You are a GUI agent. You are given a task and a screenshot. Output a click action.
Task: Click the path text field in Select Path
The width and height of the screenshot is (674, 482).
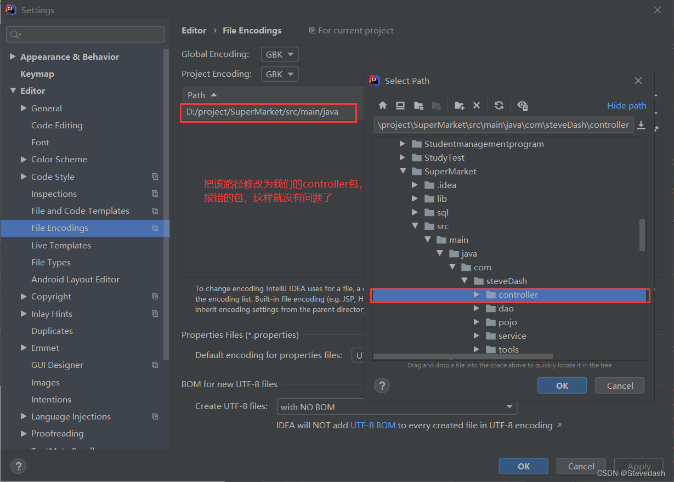504,125
